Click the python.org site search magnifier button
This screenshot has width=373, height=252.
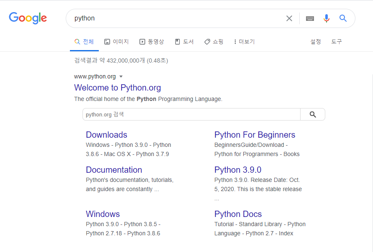pyautogui.click(x=313, y=114)
